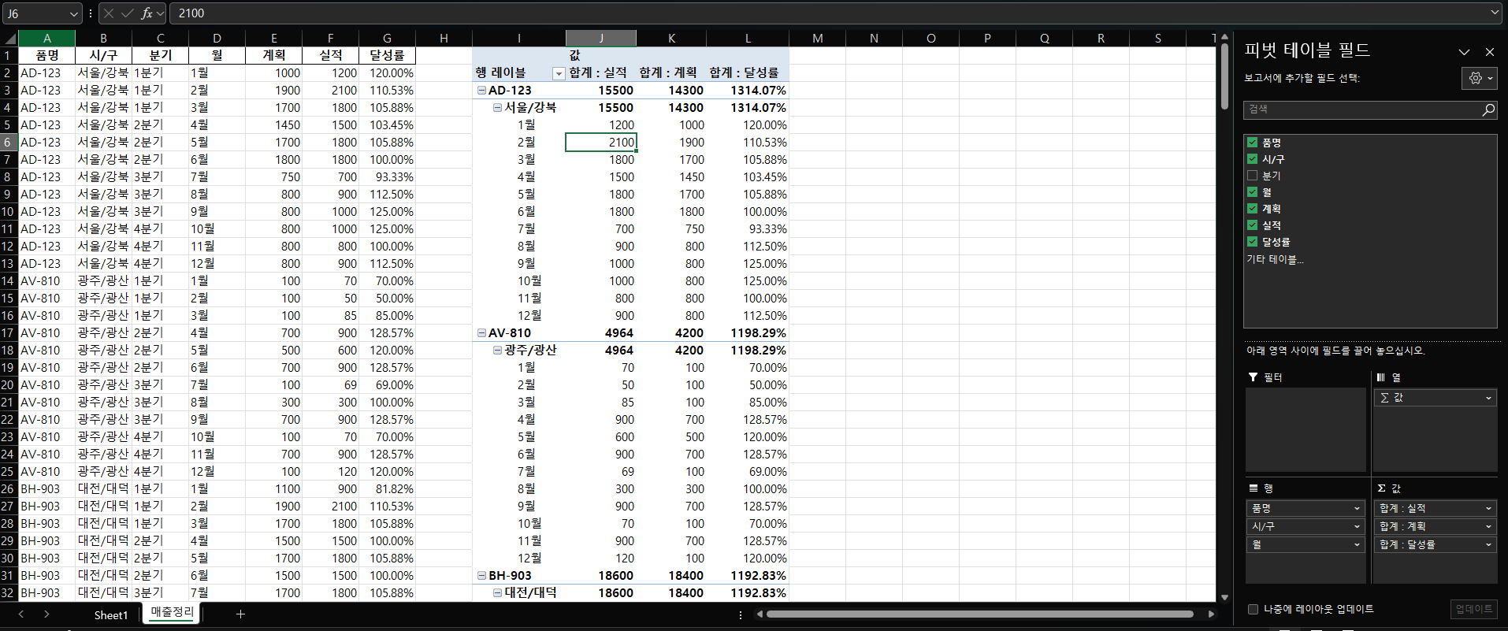Click the formula bar containing 2100
The height and width of the screenshot is (631, 1508).
pyautogui.click(x=827, y=13)
